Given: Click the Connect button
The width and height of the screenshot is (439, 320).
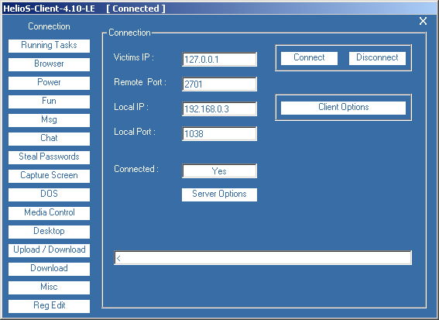Looking at the screenshot, I should [x=309, y=58].
